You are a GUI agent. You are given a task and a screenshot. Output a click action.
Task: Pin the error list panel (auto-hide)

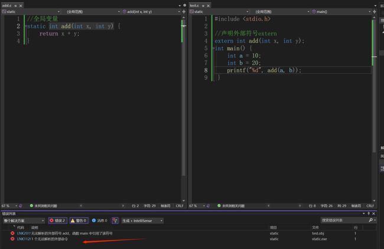pyautogui.click(x=369, y=214)
